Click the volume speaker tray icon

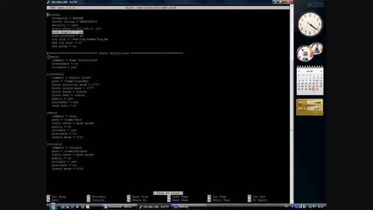point(315,206)
